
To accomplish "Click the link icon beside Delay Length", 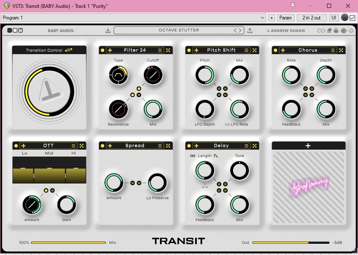I will [192, 156].
